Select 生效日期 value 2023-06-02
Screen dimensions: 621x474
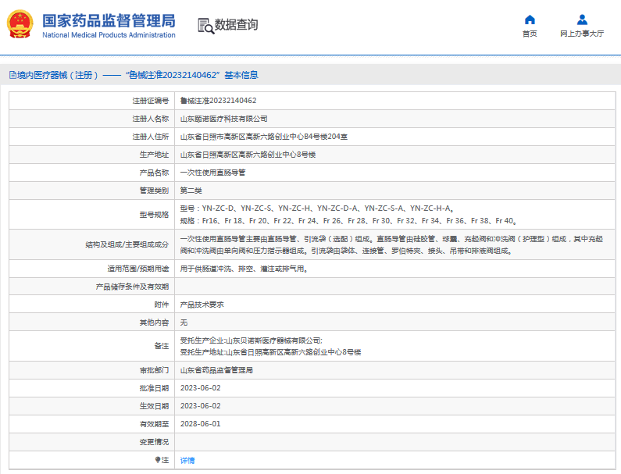click(201, 406)
